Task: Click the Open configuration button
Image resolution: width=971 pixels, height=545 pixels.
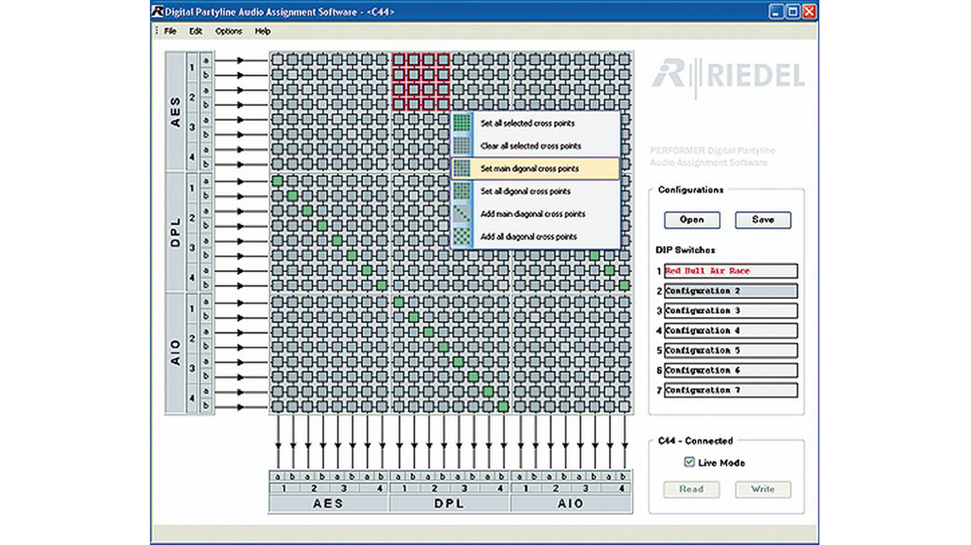Action: [692, 220]
